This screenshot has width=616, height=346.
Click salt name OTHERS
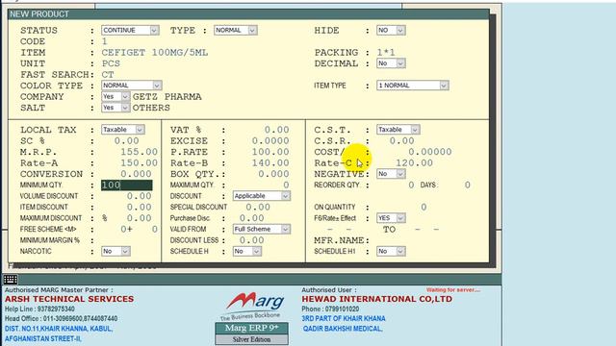[151, 108]
